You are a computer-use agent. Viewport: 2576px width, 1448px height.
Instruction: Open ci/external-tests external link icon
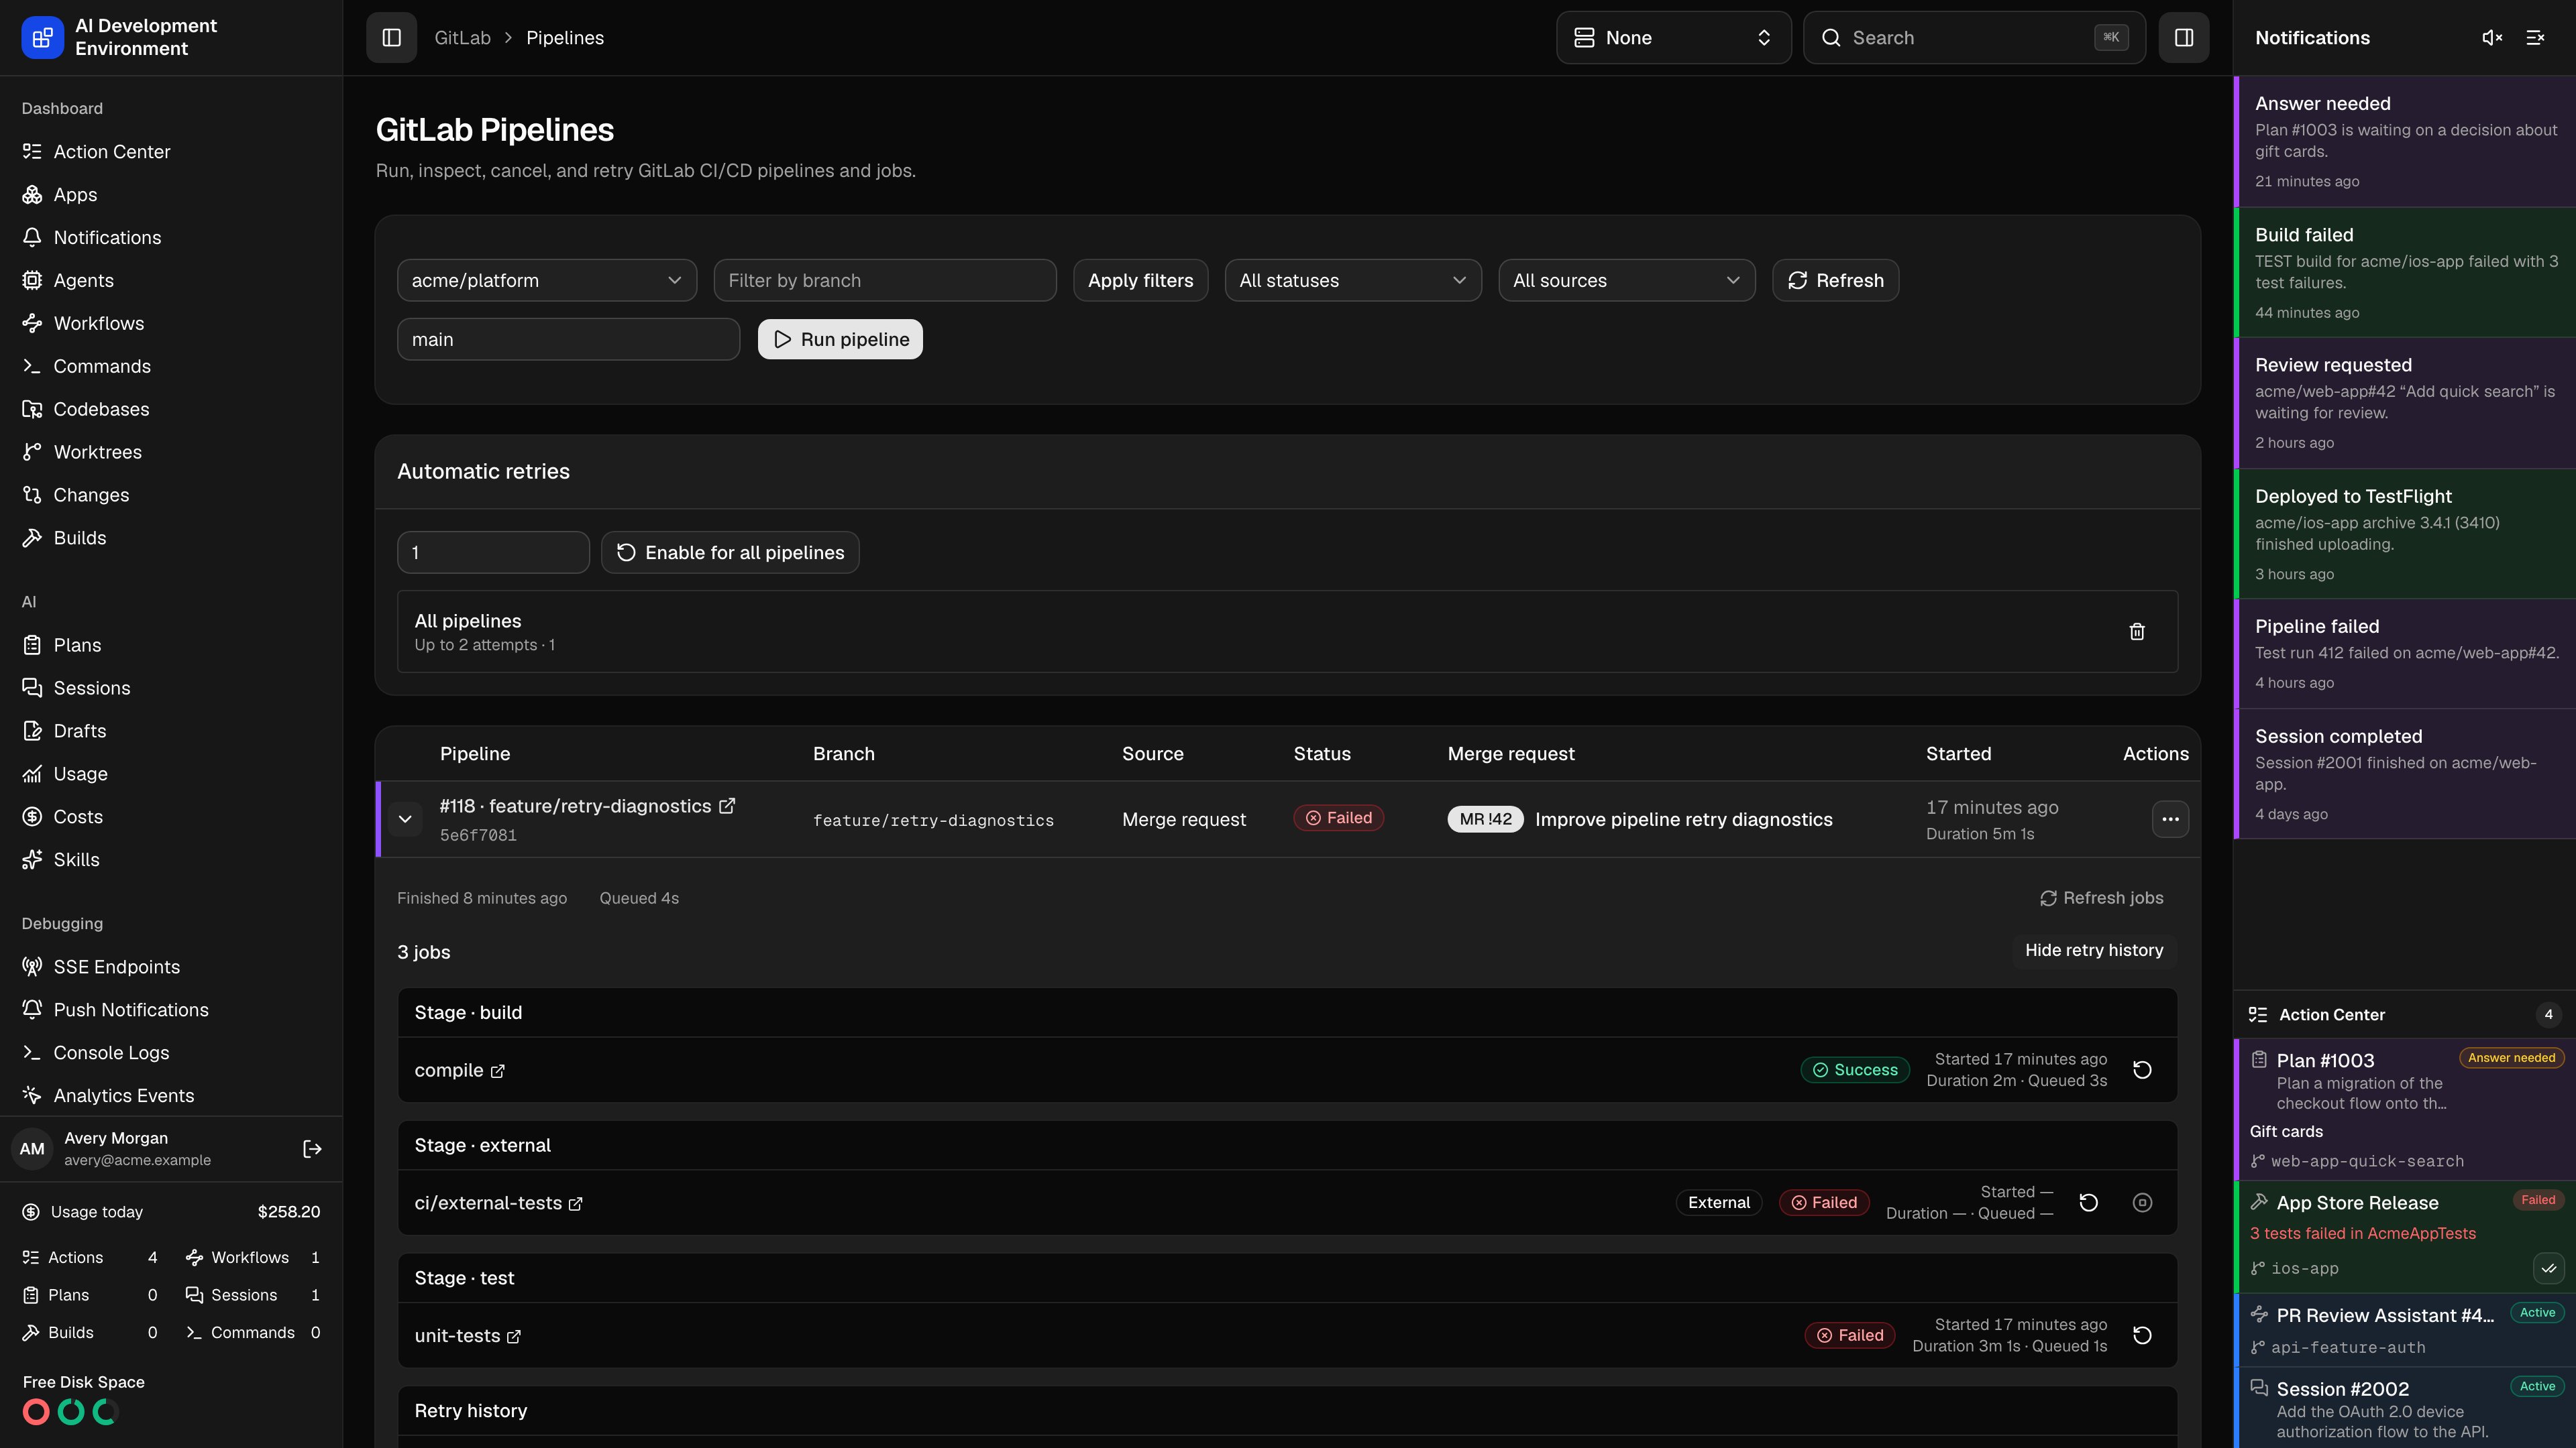(576, 1204)
